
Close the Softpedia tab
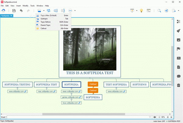[x=11, y=16]
